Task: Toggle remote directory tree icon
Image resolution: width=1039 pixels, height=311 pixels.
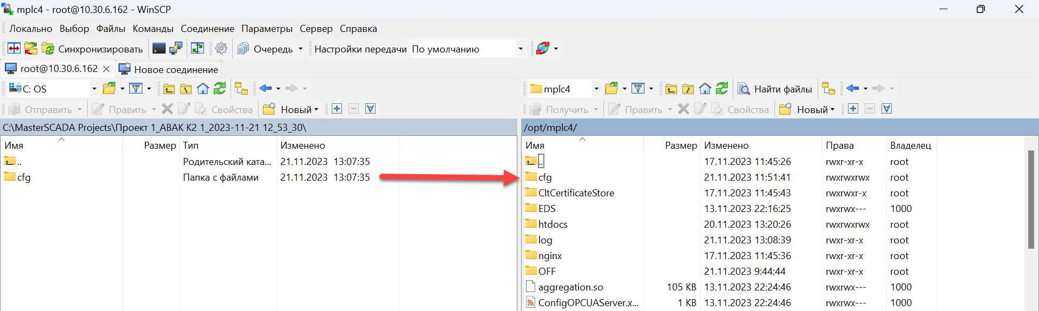Action: click(x=828, y=89)
